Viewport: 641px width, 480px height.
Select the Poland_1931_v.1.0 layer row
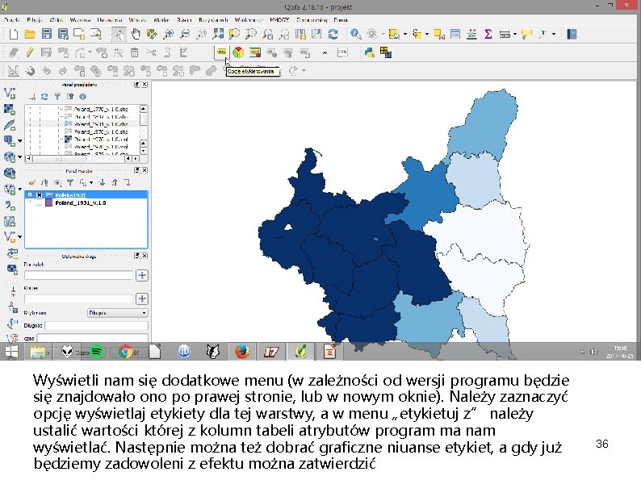(x=86, y=202)
